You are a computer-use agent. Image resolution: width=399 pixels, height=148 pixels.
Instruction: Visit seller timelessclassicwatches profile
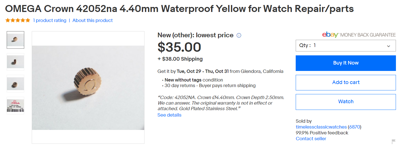coord(321,127)
